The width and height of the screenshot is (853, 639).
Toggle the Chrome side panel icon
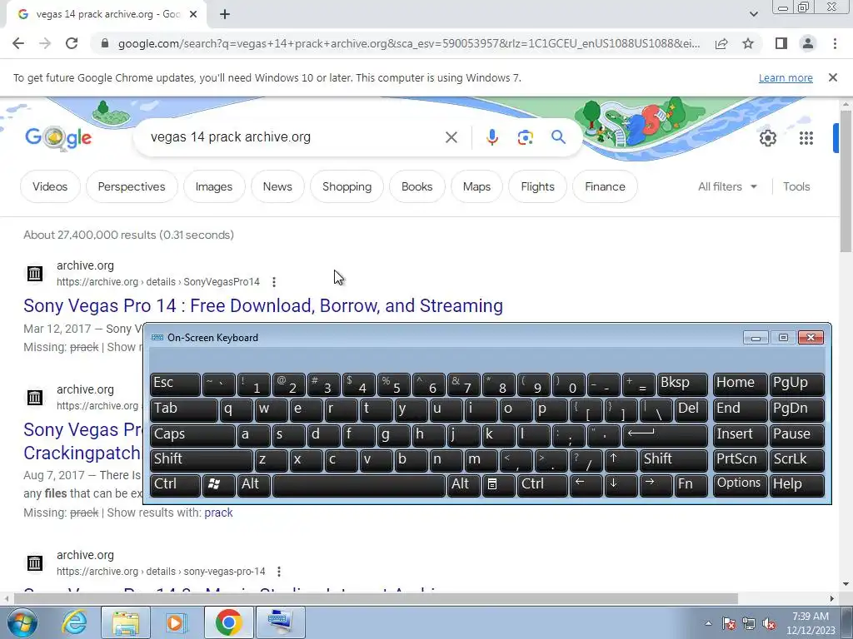pos(781,43)
